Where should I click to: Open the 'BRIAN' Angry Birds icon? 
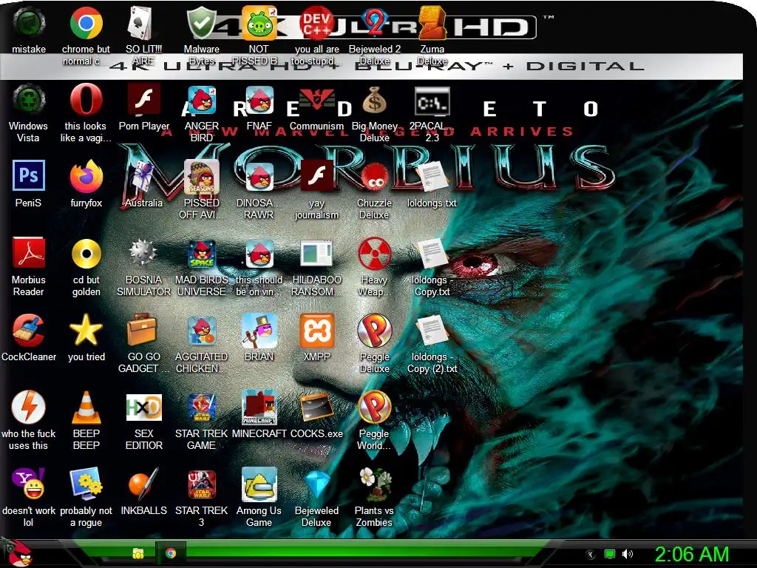(x=259, y=331)
